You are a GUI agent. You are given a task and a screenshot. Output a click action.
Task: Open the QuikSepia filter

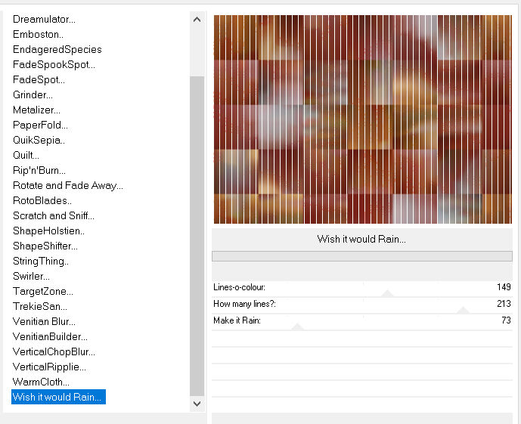tap(39, 140)
